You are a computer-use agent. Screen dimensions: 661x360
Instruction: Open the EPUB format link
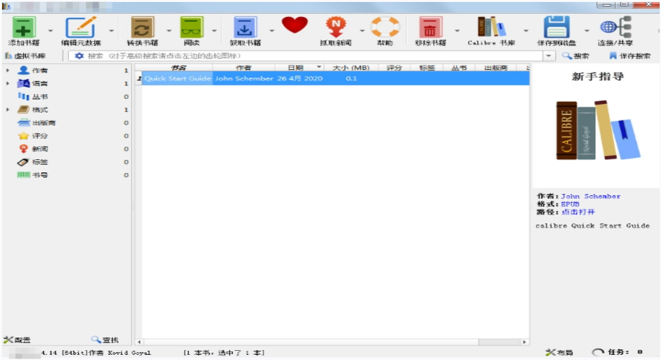570,204
